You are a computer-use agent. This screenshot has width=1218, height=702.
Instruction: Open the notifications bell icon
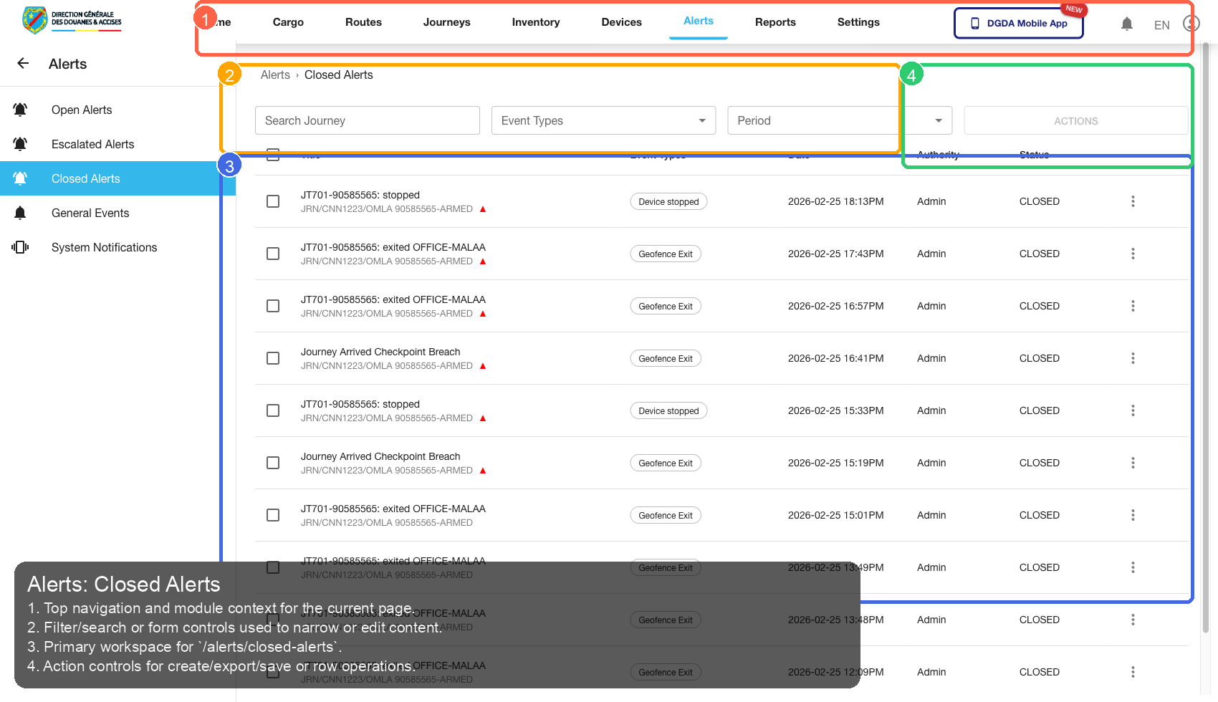tap(1127, 23)
